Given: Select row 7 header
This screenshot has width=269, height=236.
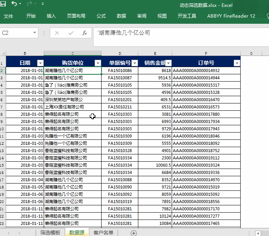Looking at the screenshot, I should (3, 107).
